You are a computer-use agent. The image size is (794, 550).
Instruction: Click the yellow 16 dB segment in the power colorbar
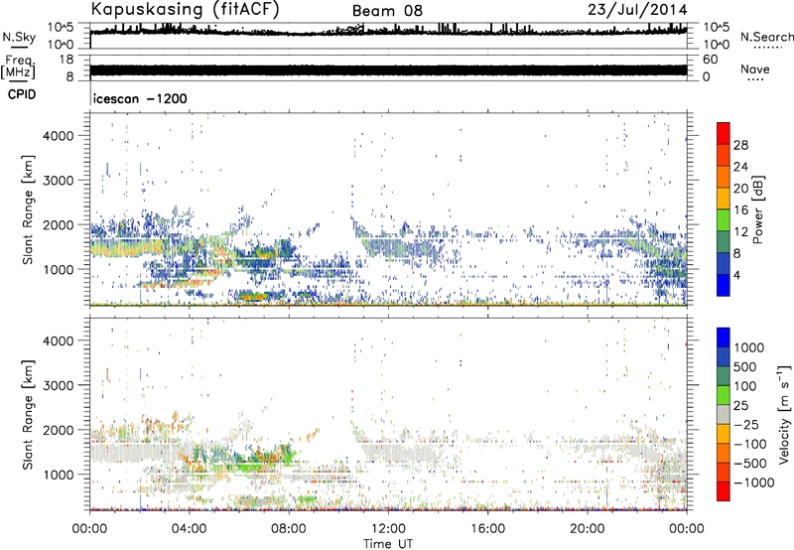[724, 198]
